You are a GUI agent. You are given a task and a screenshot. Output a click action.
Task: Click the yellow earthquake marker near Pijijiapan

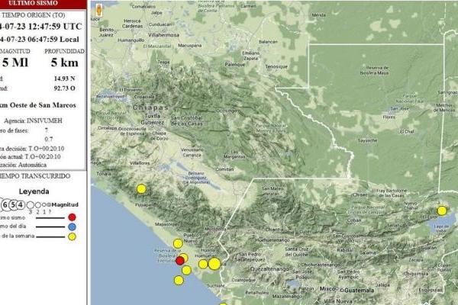(x=141, y=189)
